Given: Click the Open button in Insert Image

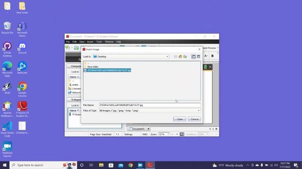Looking at the screenshot, I should coord(179,119).
